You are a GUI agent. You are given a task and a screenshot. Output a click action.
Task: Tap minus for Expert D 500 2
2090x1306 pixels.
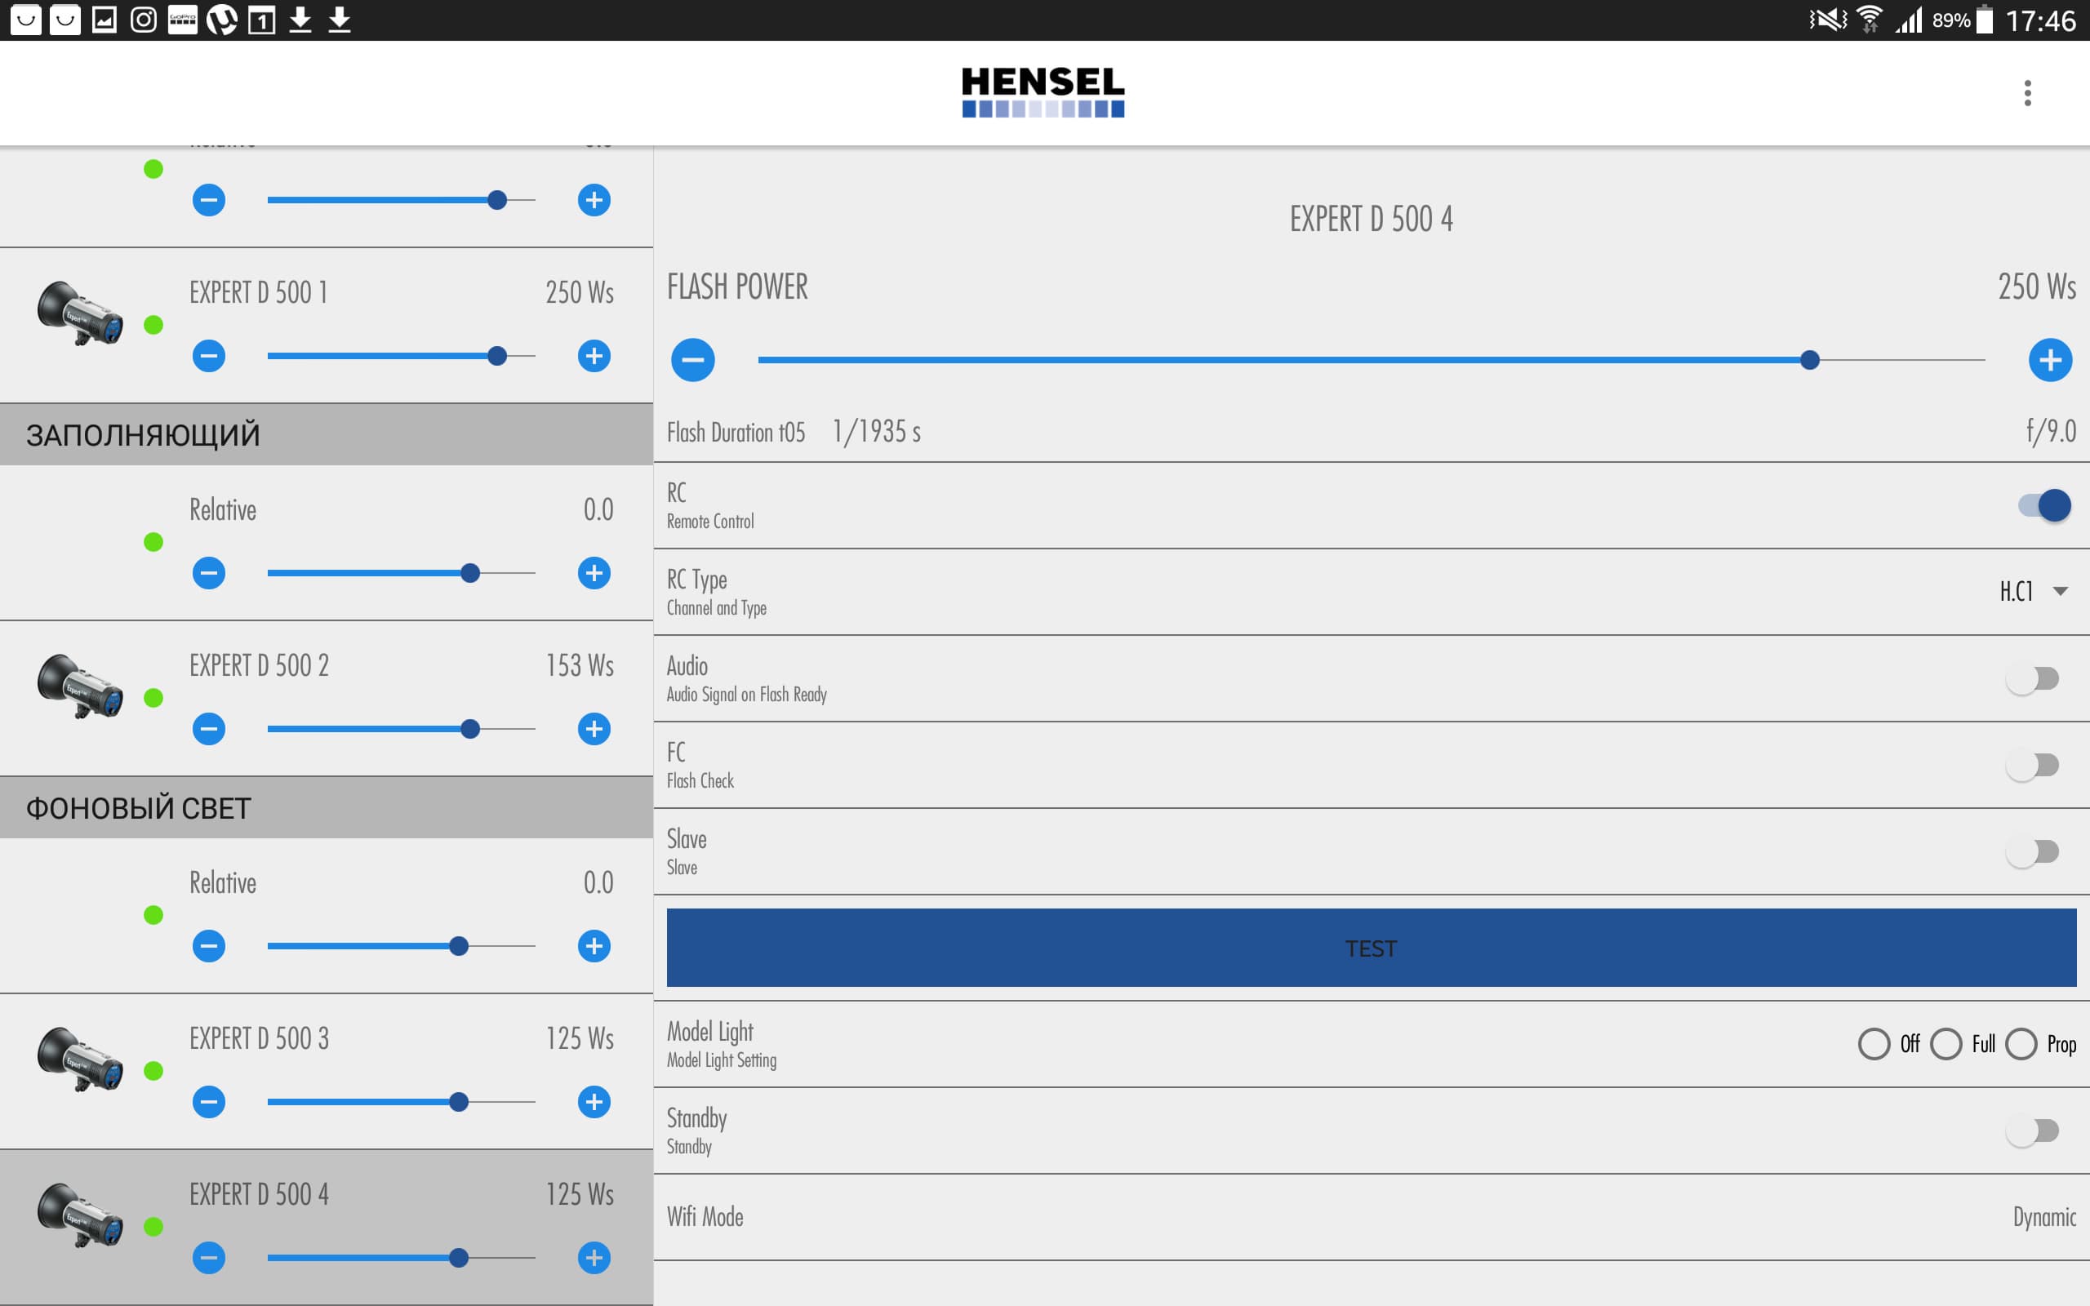[x=209, y=729]
